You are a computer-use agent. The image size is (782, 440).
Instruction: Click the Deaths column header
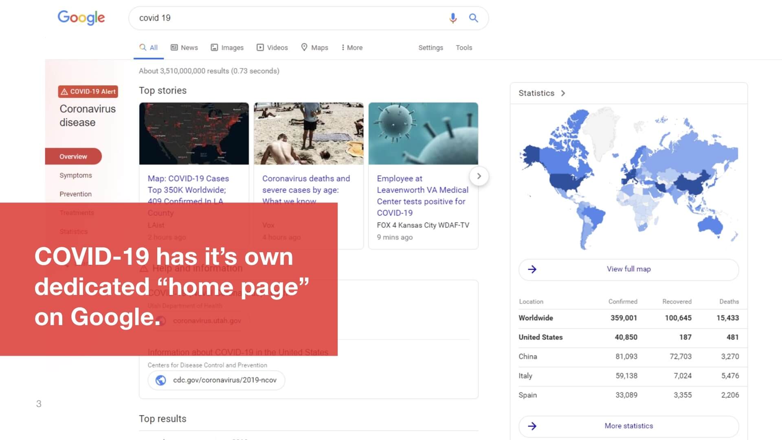[x=729, y=301]
